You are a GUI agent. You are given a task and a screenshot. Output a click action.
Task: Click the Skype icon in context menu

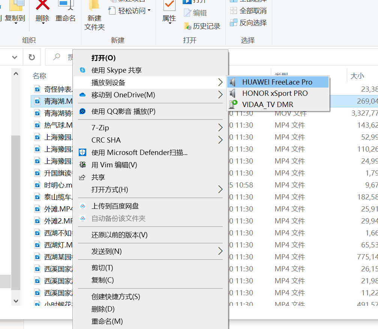pos(82,70)
